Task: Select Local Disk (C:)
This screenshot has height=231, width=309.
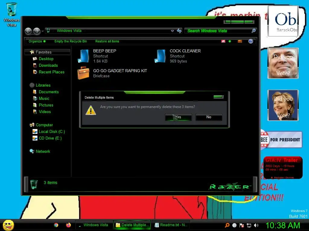Action: point(52,132)
